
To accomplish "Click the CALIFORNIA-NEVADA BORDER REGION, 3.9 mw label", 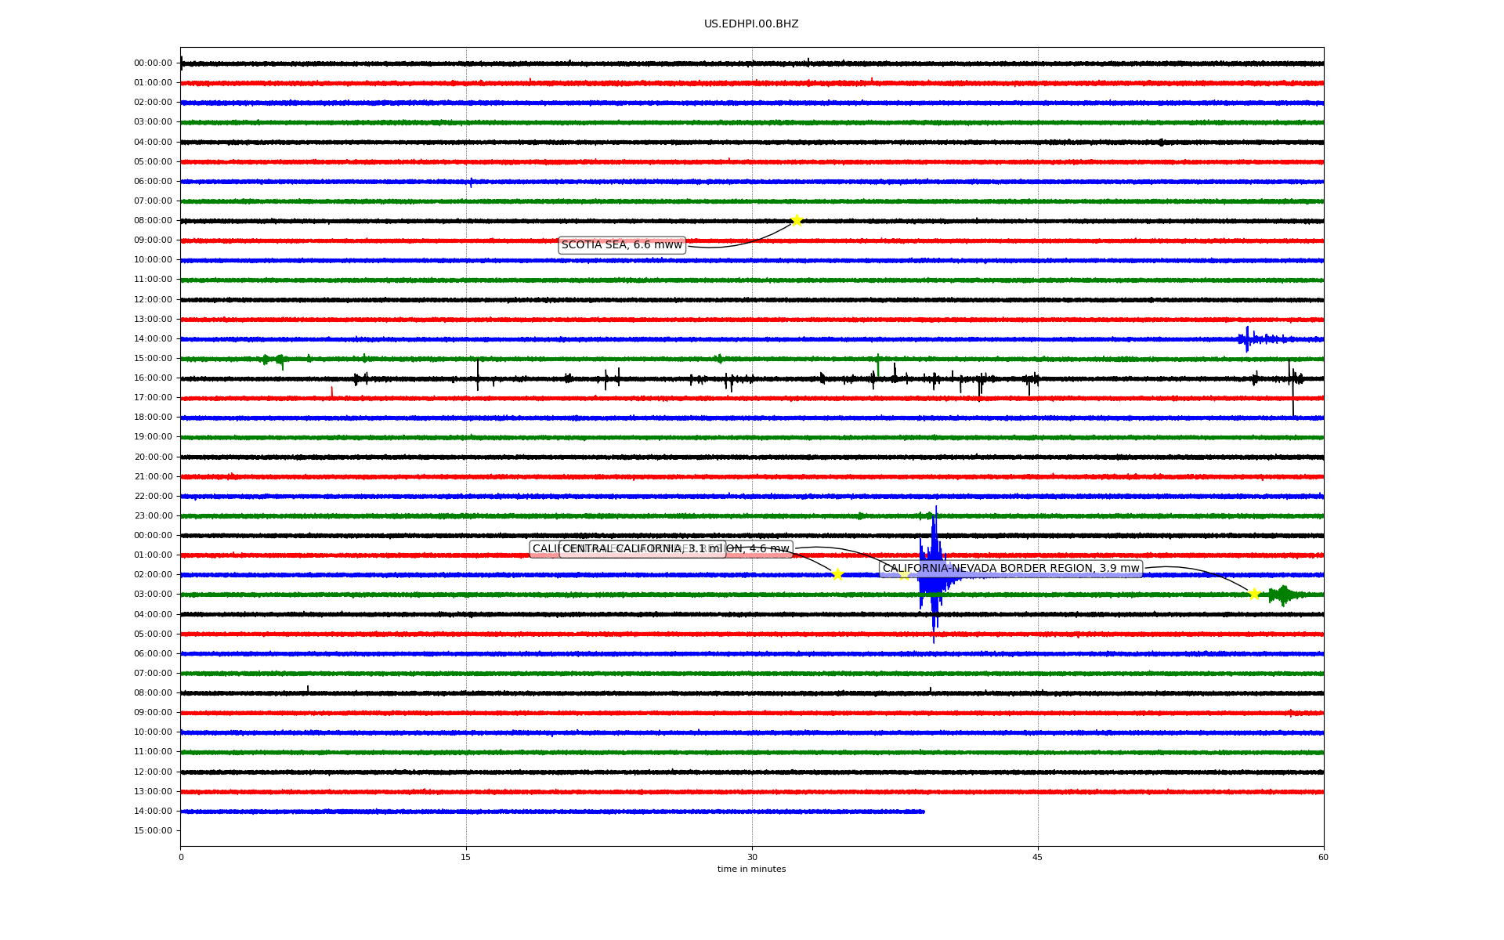I will 1010,569.
